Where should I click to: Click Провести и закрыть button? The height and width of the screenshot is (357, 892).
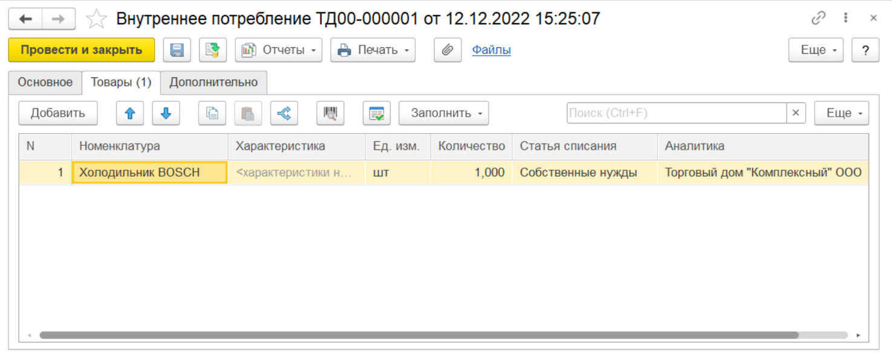tap(81, 50)
